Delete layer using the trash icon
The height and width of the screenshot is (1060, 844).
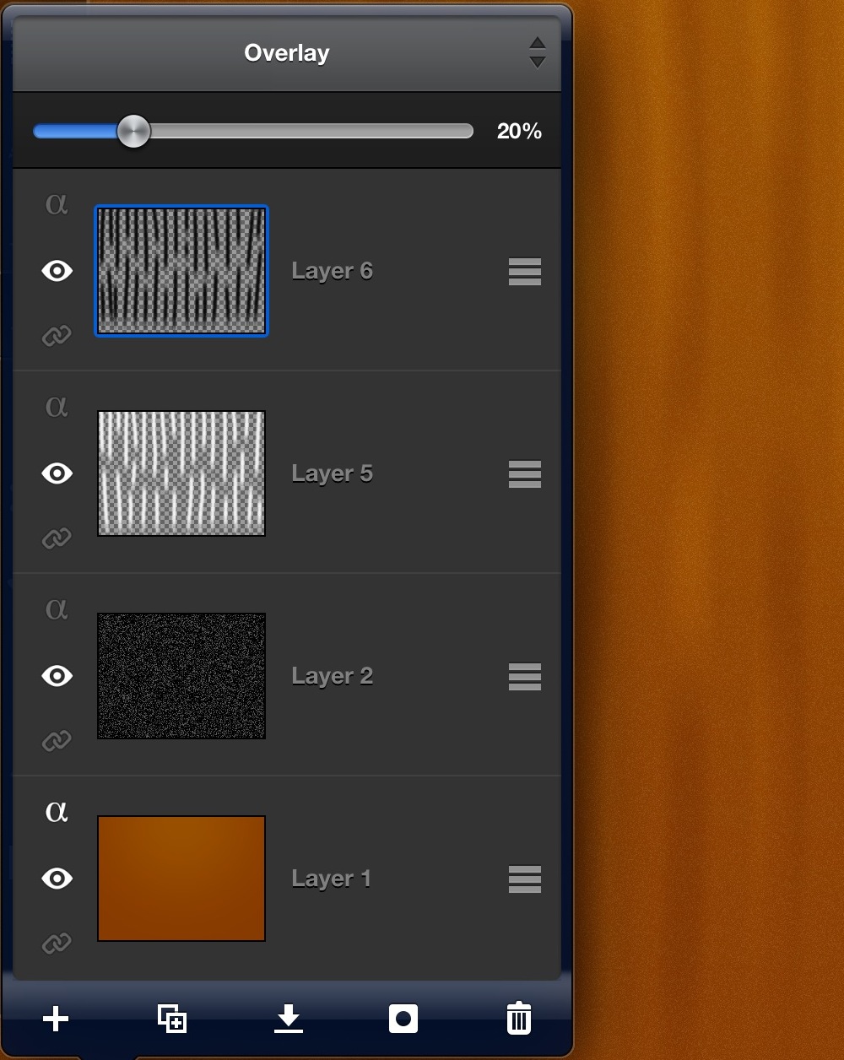(x=518, y=1019)
